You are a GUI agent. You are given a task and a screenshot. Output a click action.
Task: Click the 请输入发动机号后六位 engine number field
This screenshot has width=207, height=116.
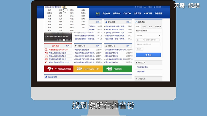[x=148, y=44]
